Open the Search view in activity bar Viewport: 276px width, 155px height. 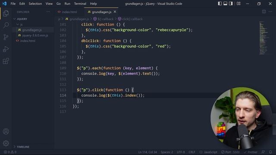[x=6, y=25]
